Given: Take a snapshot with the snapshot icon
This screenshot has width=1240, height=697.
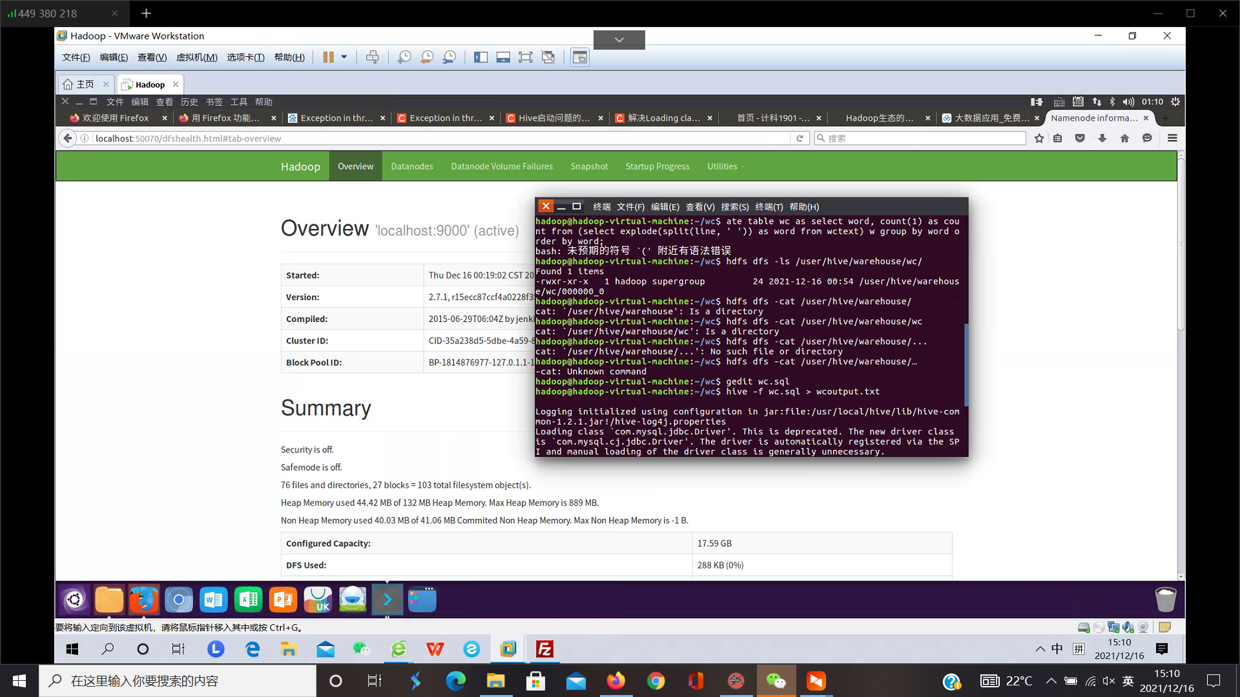Looking at the screenshot, I should pyautogui.click(x=404, y=57).
